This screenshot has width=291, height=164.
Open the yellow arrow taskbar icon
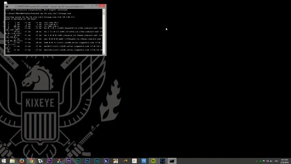coord(125,161)
